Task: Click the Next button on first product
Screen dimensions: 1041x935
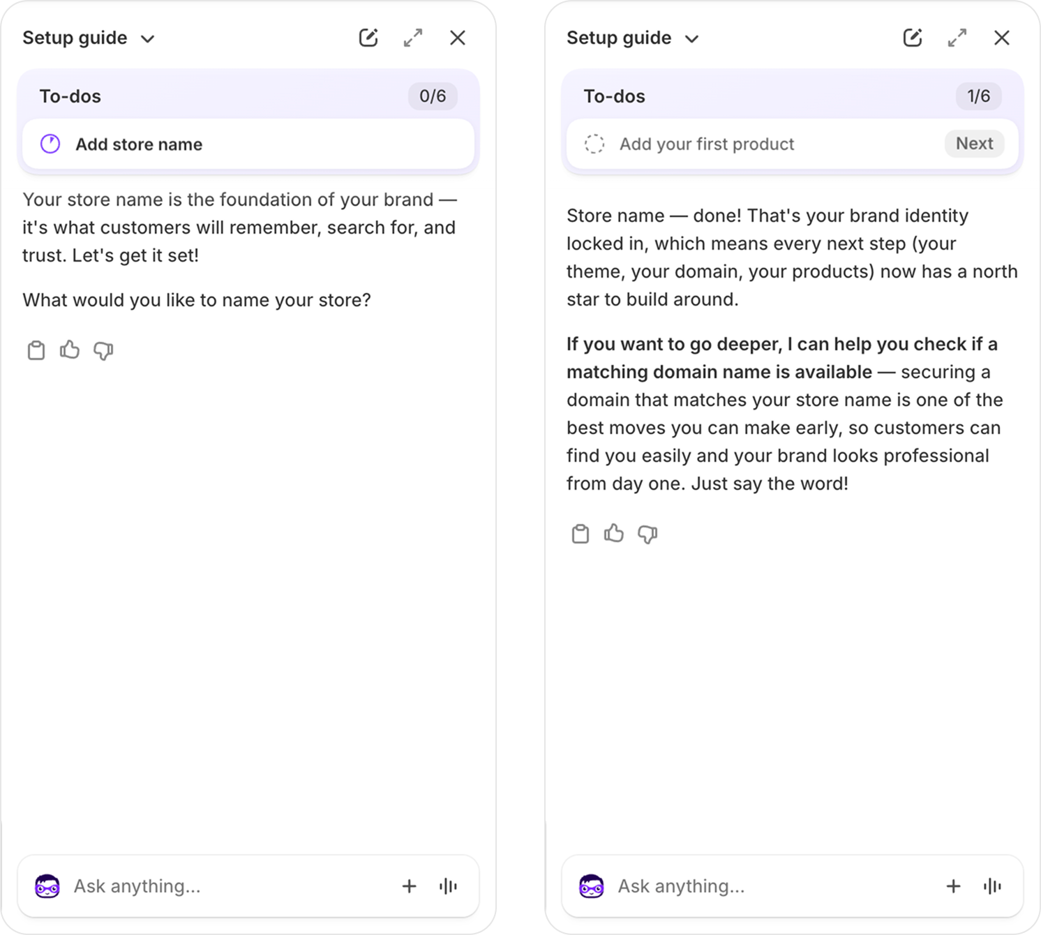Action: tap(974, 143)
